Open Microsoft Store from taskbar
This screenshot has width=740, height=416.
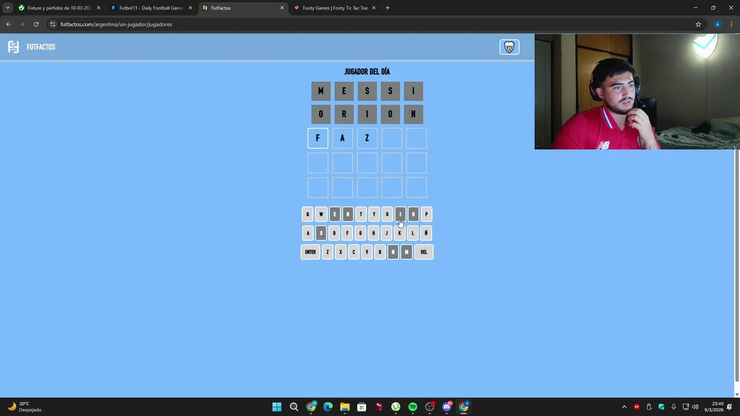tap(362, 407)
